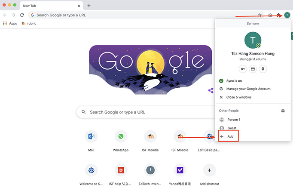Open addresses location pin icon
Viewport: 293px width, 191px height.
(263, 69)
